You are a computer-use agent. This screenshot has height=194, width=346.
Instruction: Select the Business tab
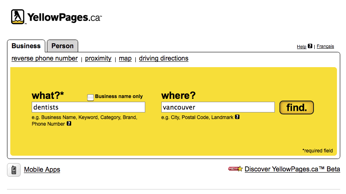tap(26, 46)
